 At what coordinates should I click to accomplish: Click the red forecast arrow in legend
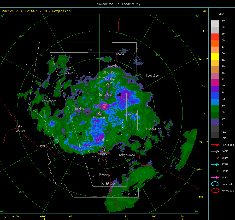pos(215,145)
